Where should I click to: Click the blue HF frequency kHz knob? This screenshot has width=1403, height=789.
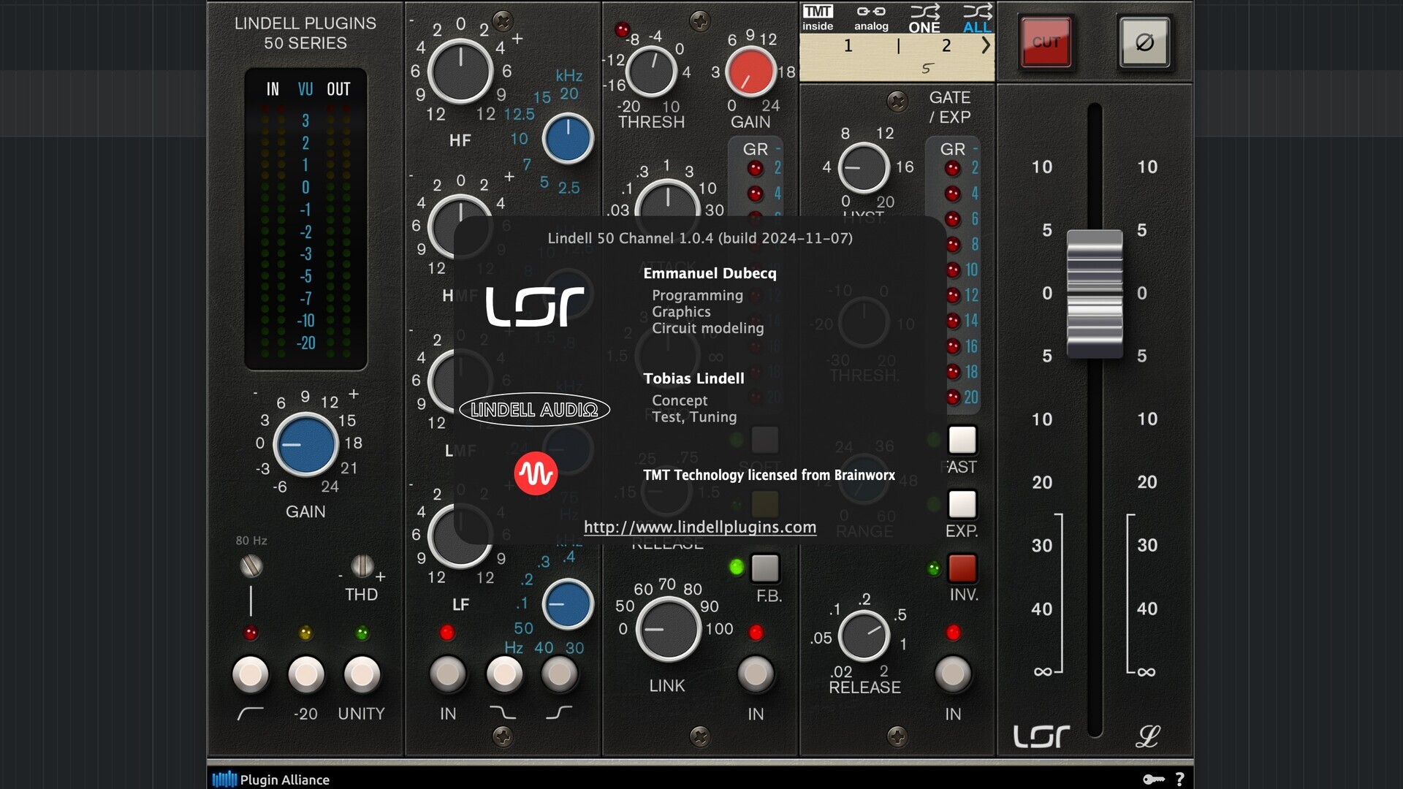pos(568,138)
